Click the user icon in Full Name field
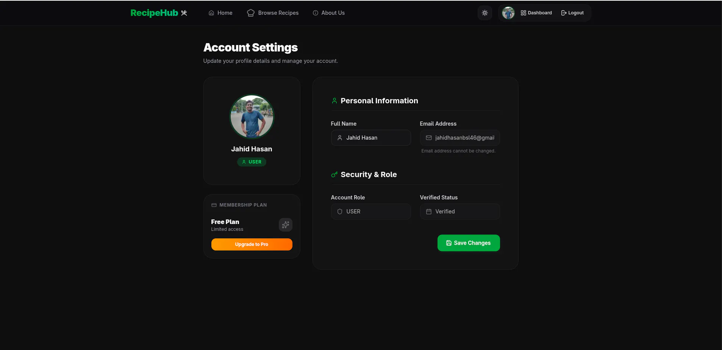This screenshot has height=350, width=722. coord(340,138)
